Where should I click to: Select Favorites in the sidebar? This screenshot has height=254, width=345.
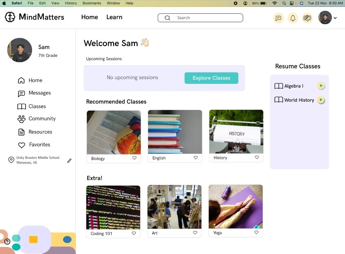pyautogui.click(x=40, y=145)
